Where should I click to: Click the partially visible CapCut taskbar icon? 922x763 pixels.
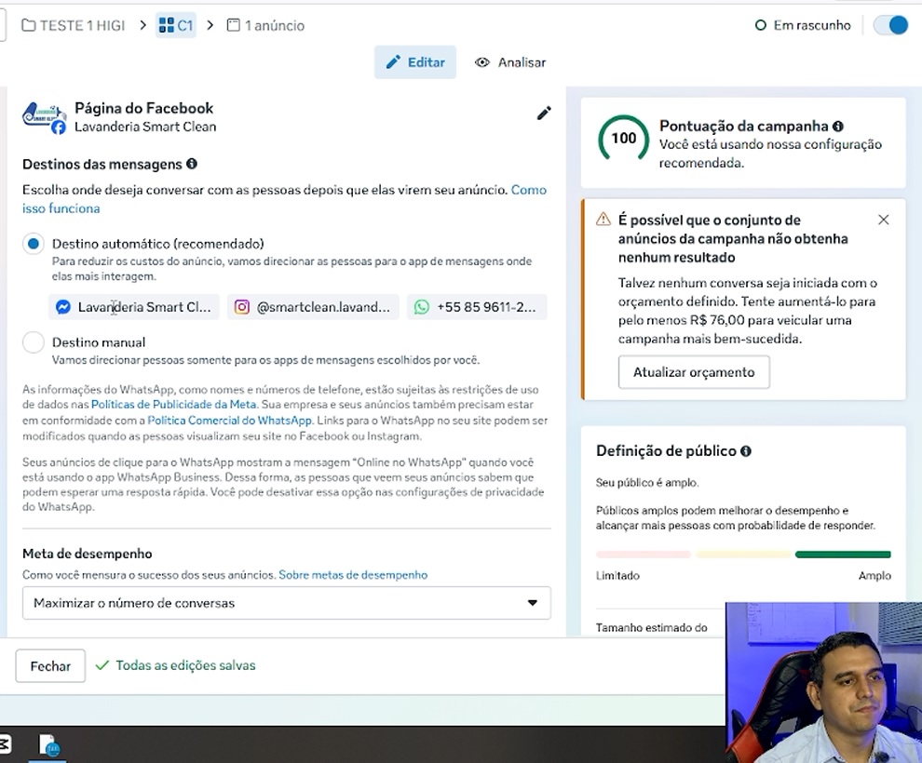(5, 744)
